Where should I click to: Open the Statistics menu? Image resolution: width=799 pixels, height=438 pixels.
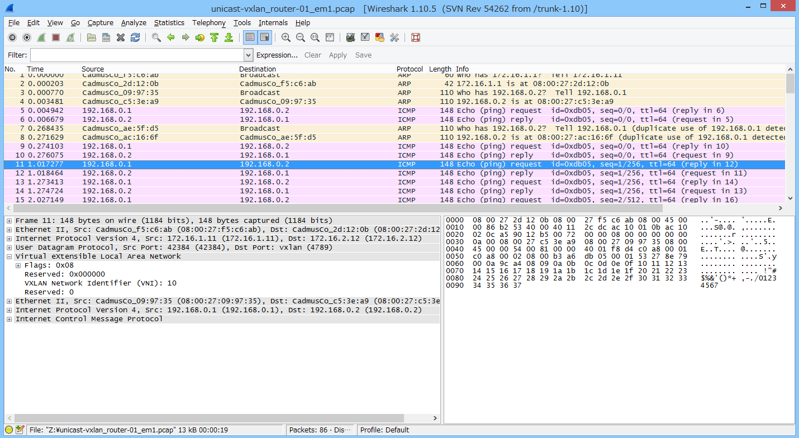[169, 22]
